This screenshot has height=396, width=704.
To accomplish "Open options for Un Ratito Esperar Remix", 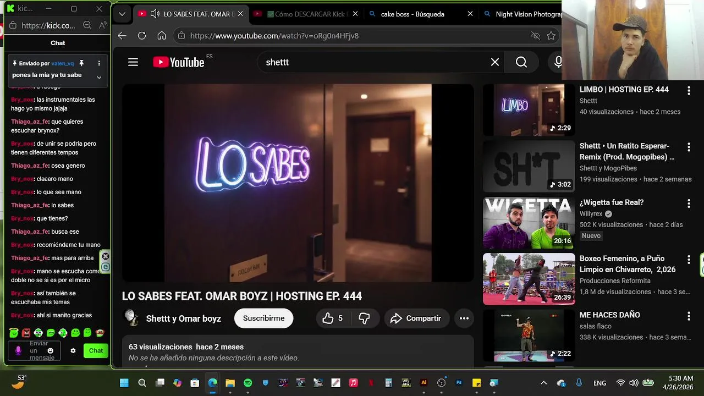I will point(689,147).
